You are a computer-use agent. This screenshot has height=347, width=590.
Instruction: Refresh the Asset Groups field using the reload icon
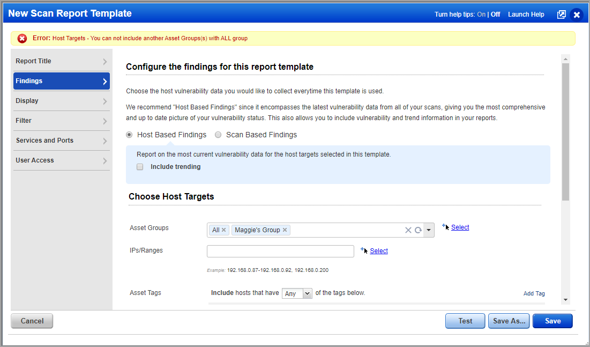[418, 230]
